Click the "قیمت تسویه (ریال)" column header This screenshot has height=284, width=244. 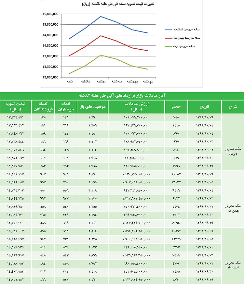click(x=15, y=107)
